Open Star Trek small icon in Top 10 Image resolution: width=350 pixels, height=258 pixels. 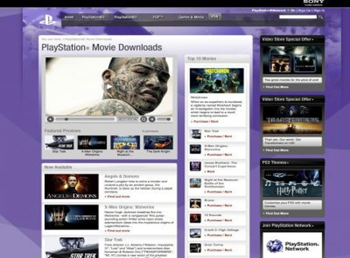point(195,134)
